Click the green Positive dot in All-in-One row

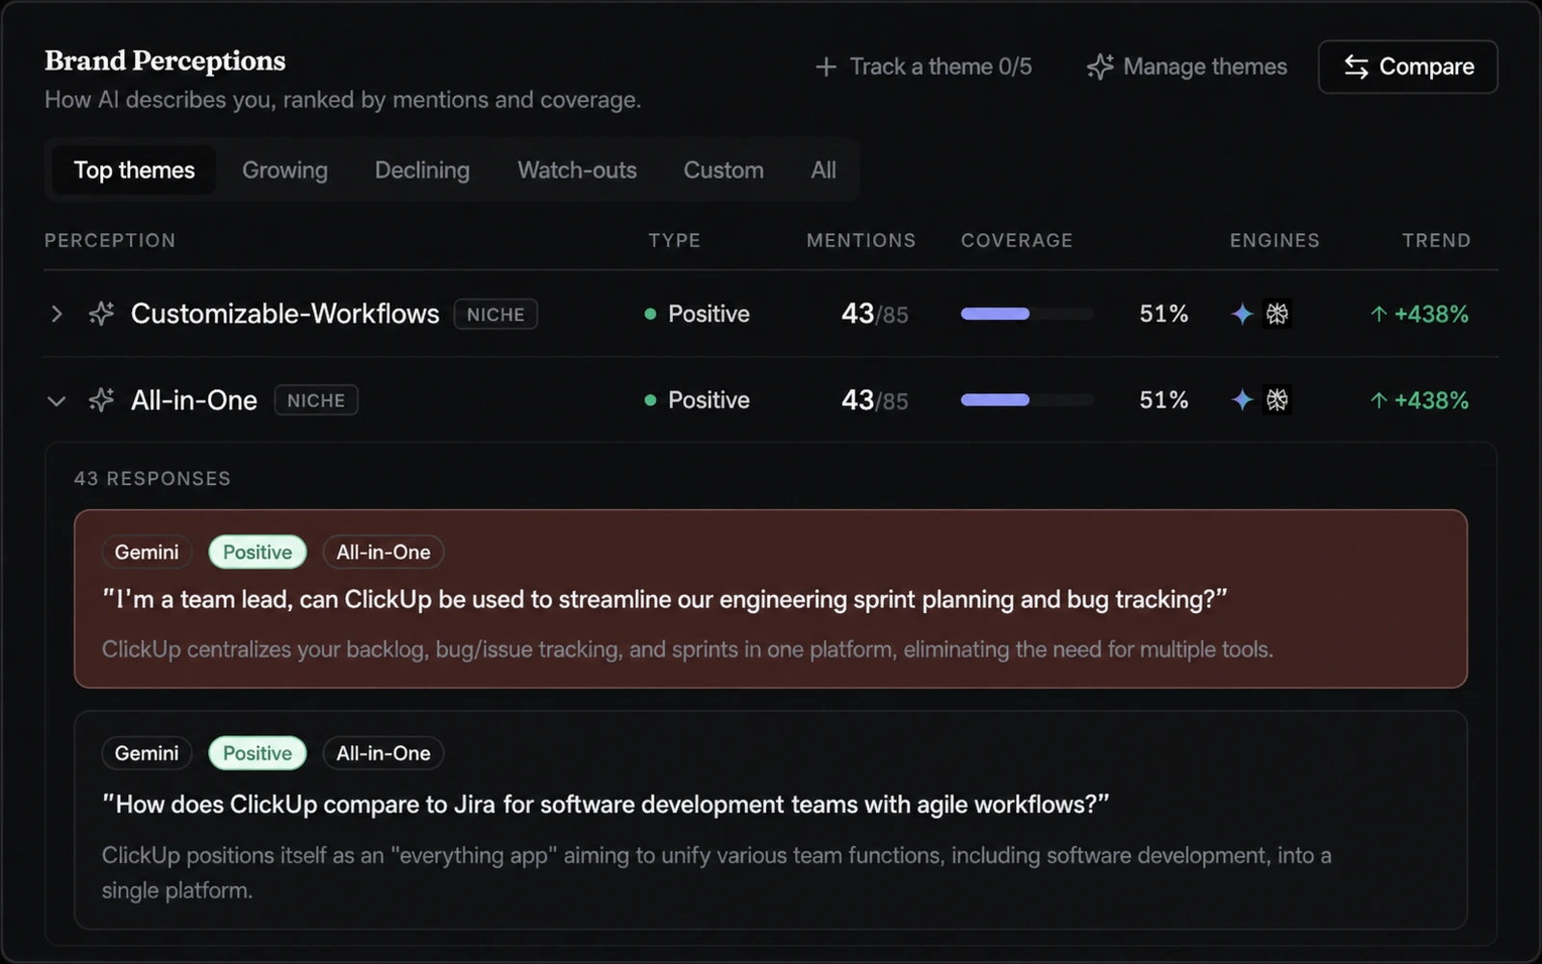pyautogui.click(x=651, y=400)
